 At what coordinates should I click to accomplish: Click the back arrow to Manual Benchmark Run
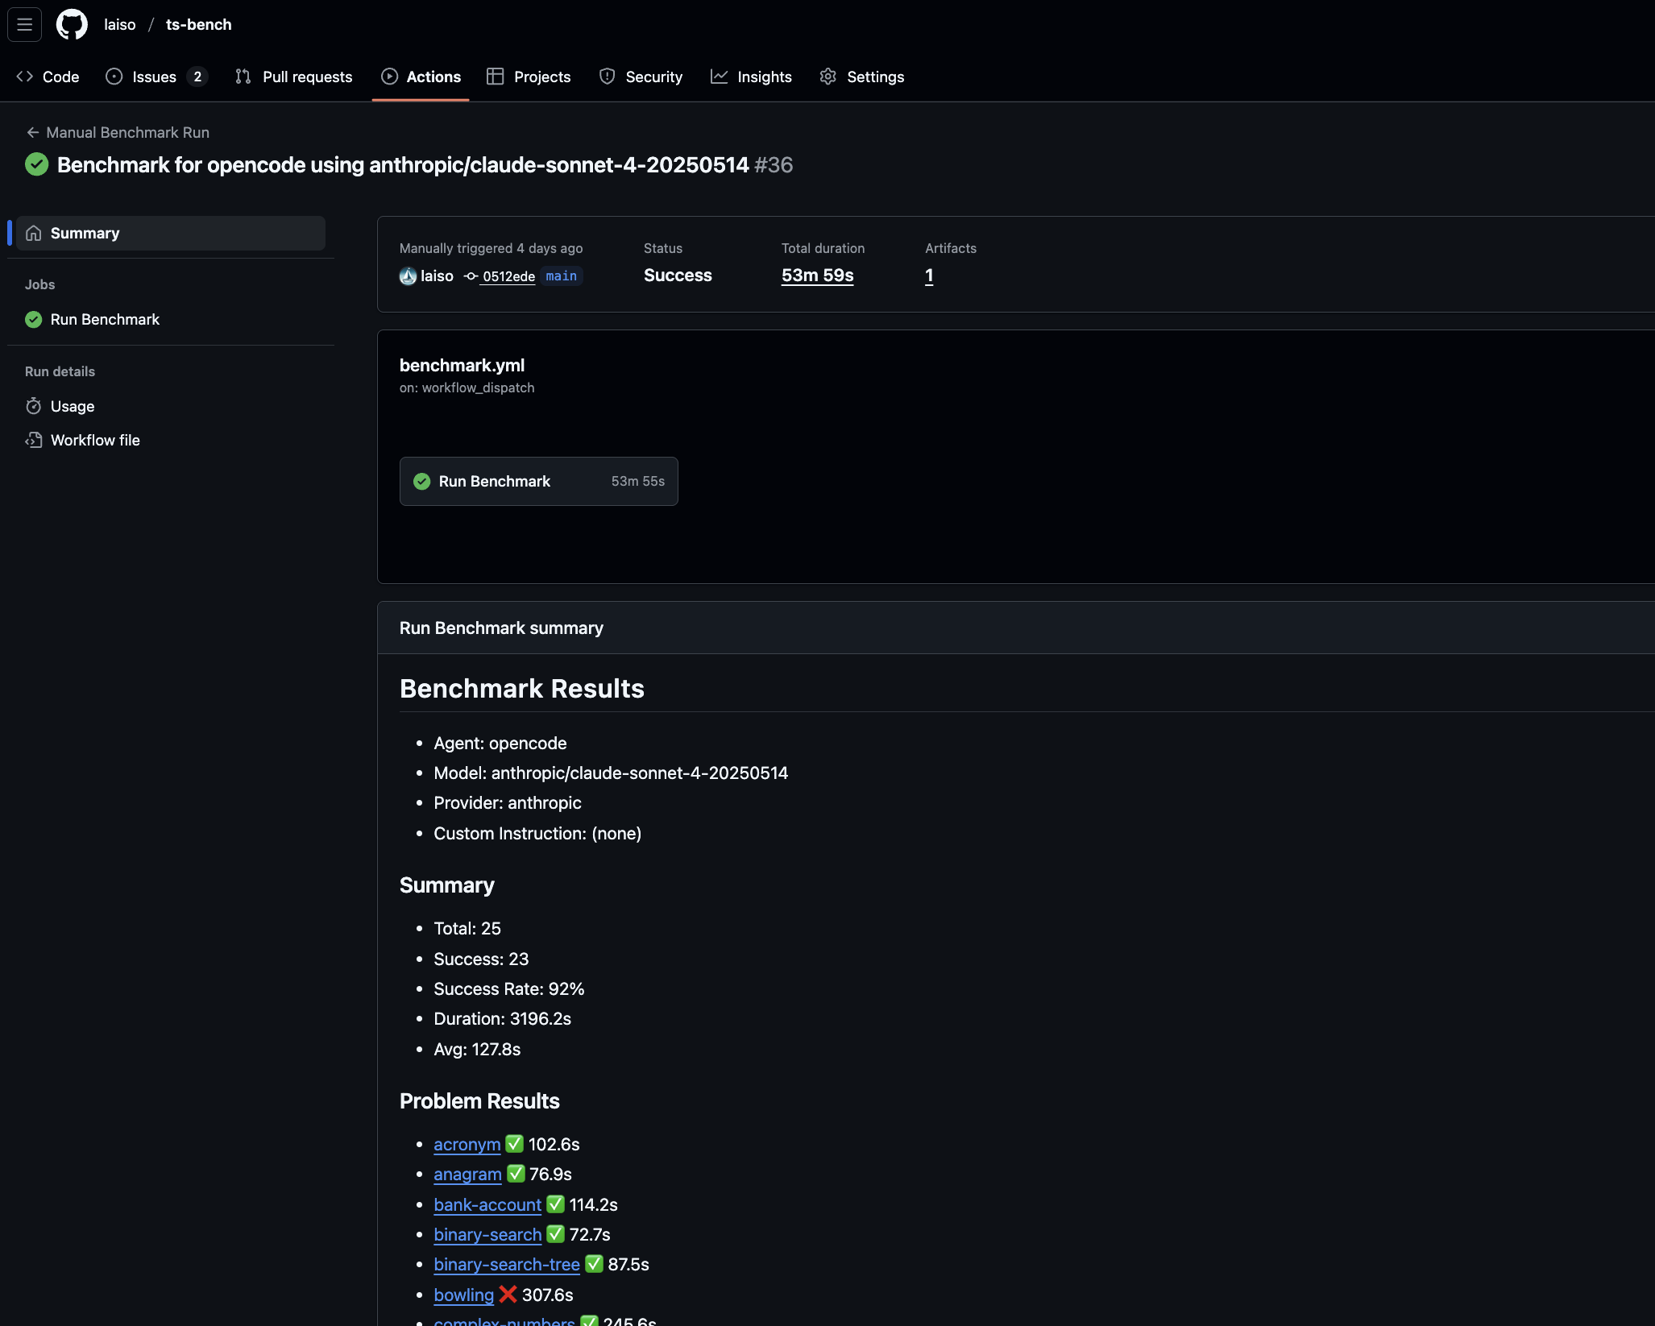coord(32,132)
